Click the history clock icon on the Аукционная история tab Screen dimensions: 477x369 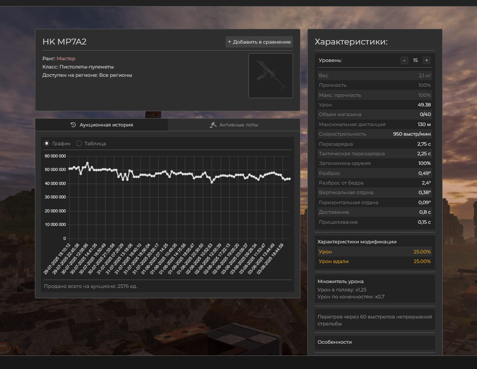tap(73, 125)
